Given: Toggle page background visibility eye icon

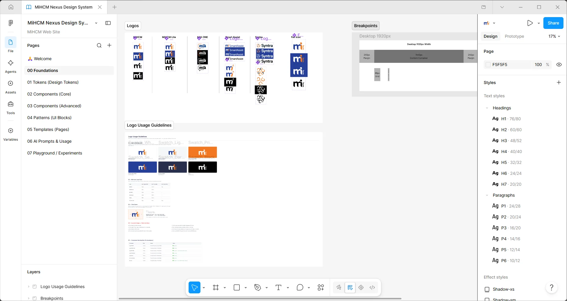Looking at the screenshot, I should pos(559,65).
